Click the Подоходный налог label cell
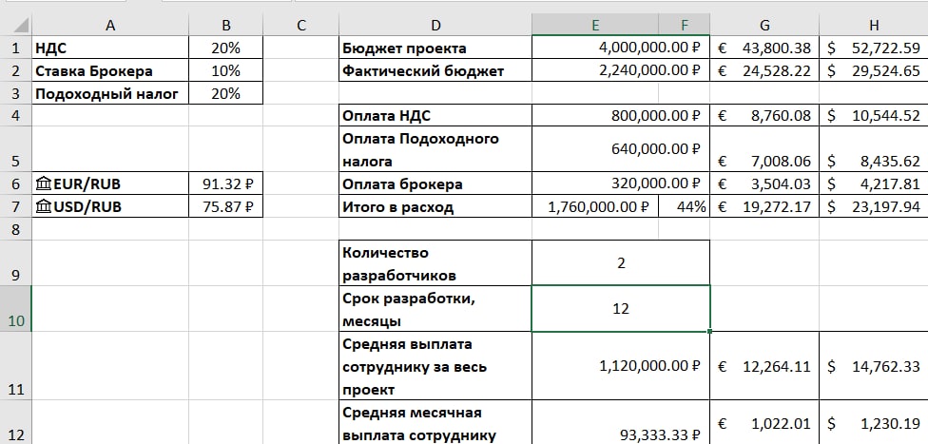 click(x=110, y=93)
